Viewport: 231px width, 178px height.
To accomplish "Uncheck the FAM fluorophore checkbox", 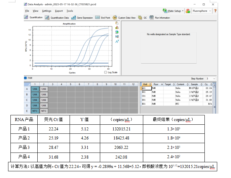I will point(25,78).
